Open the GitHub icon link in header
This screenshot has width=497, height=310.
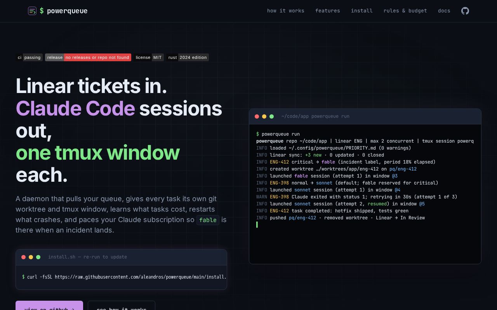pos(465,11)
